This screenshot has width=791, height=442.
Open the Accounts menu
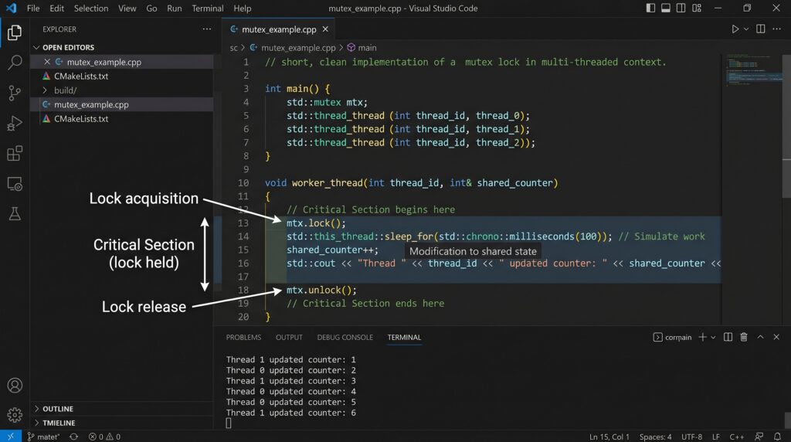click(15, 386)
